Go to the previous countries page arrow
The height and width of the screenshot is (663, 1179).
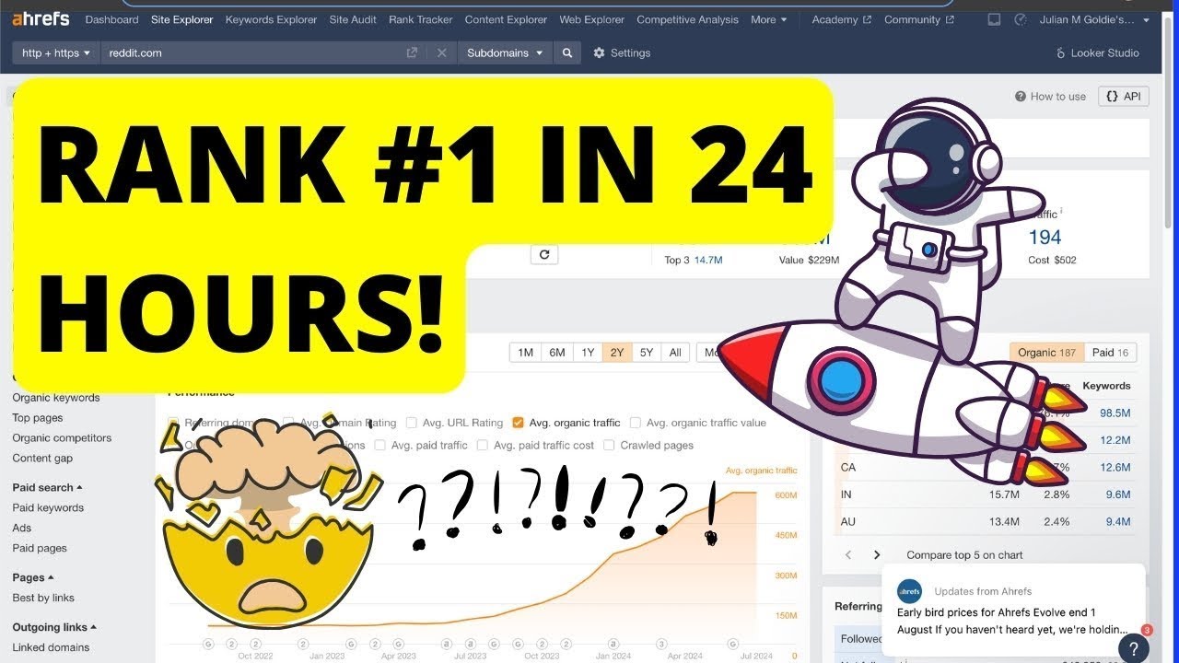[x=848, y=554]
